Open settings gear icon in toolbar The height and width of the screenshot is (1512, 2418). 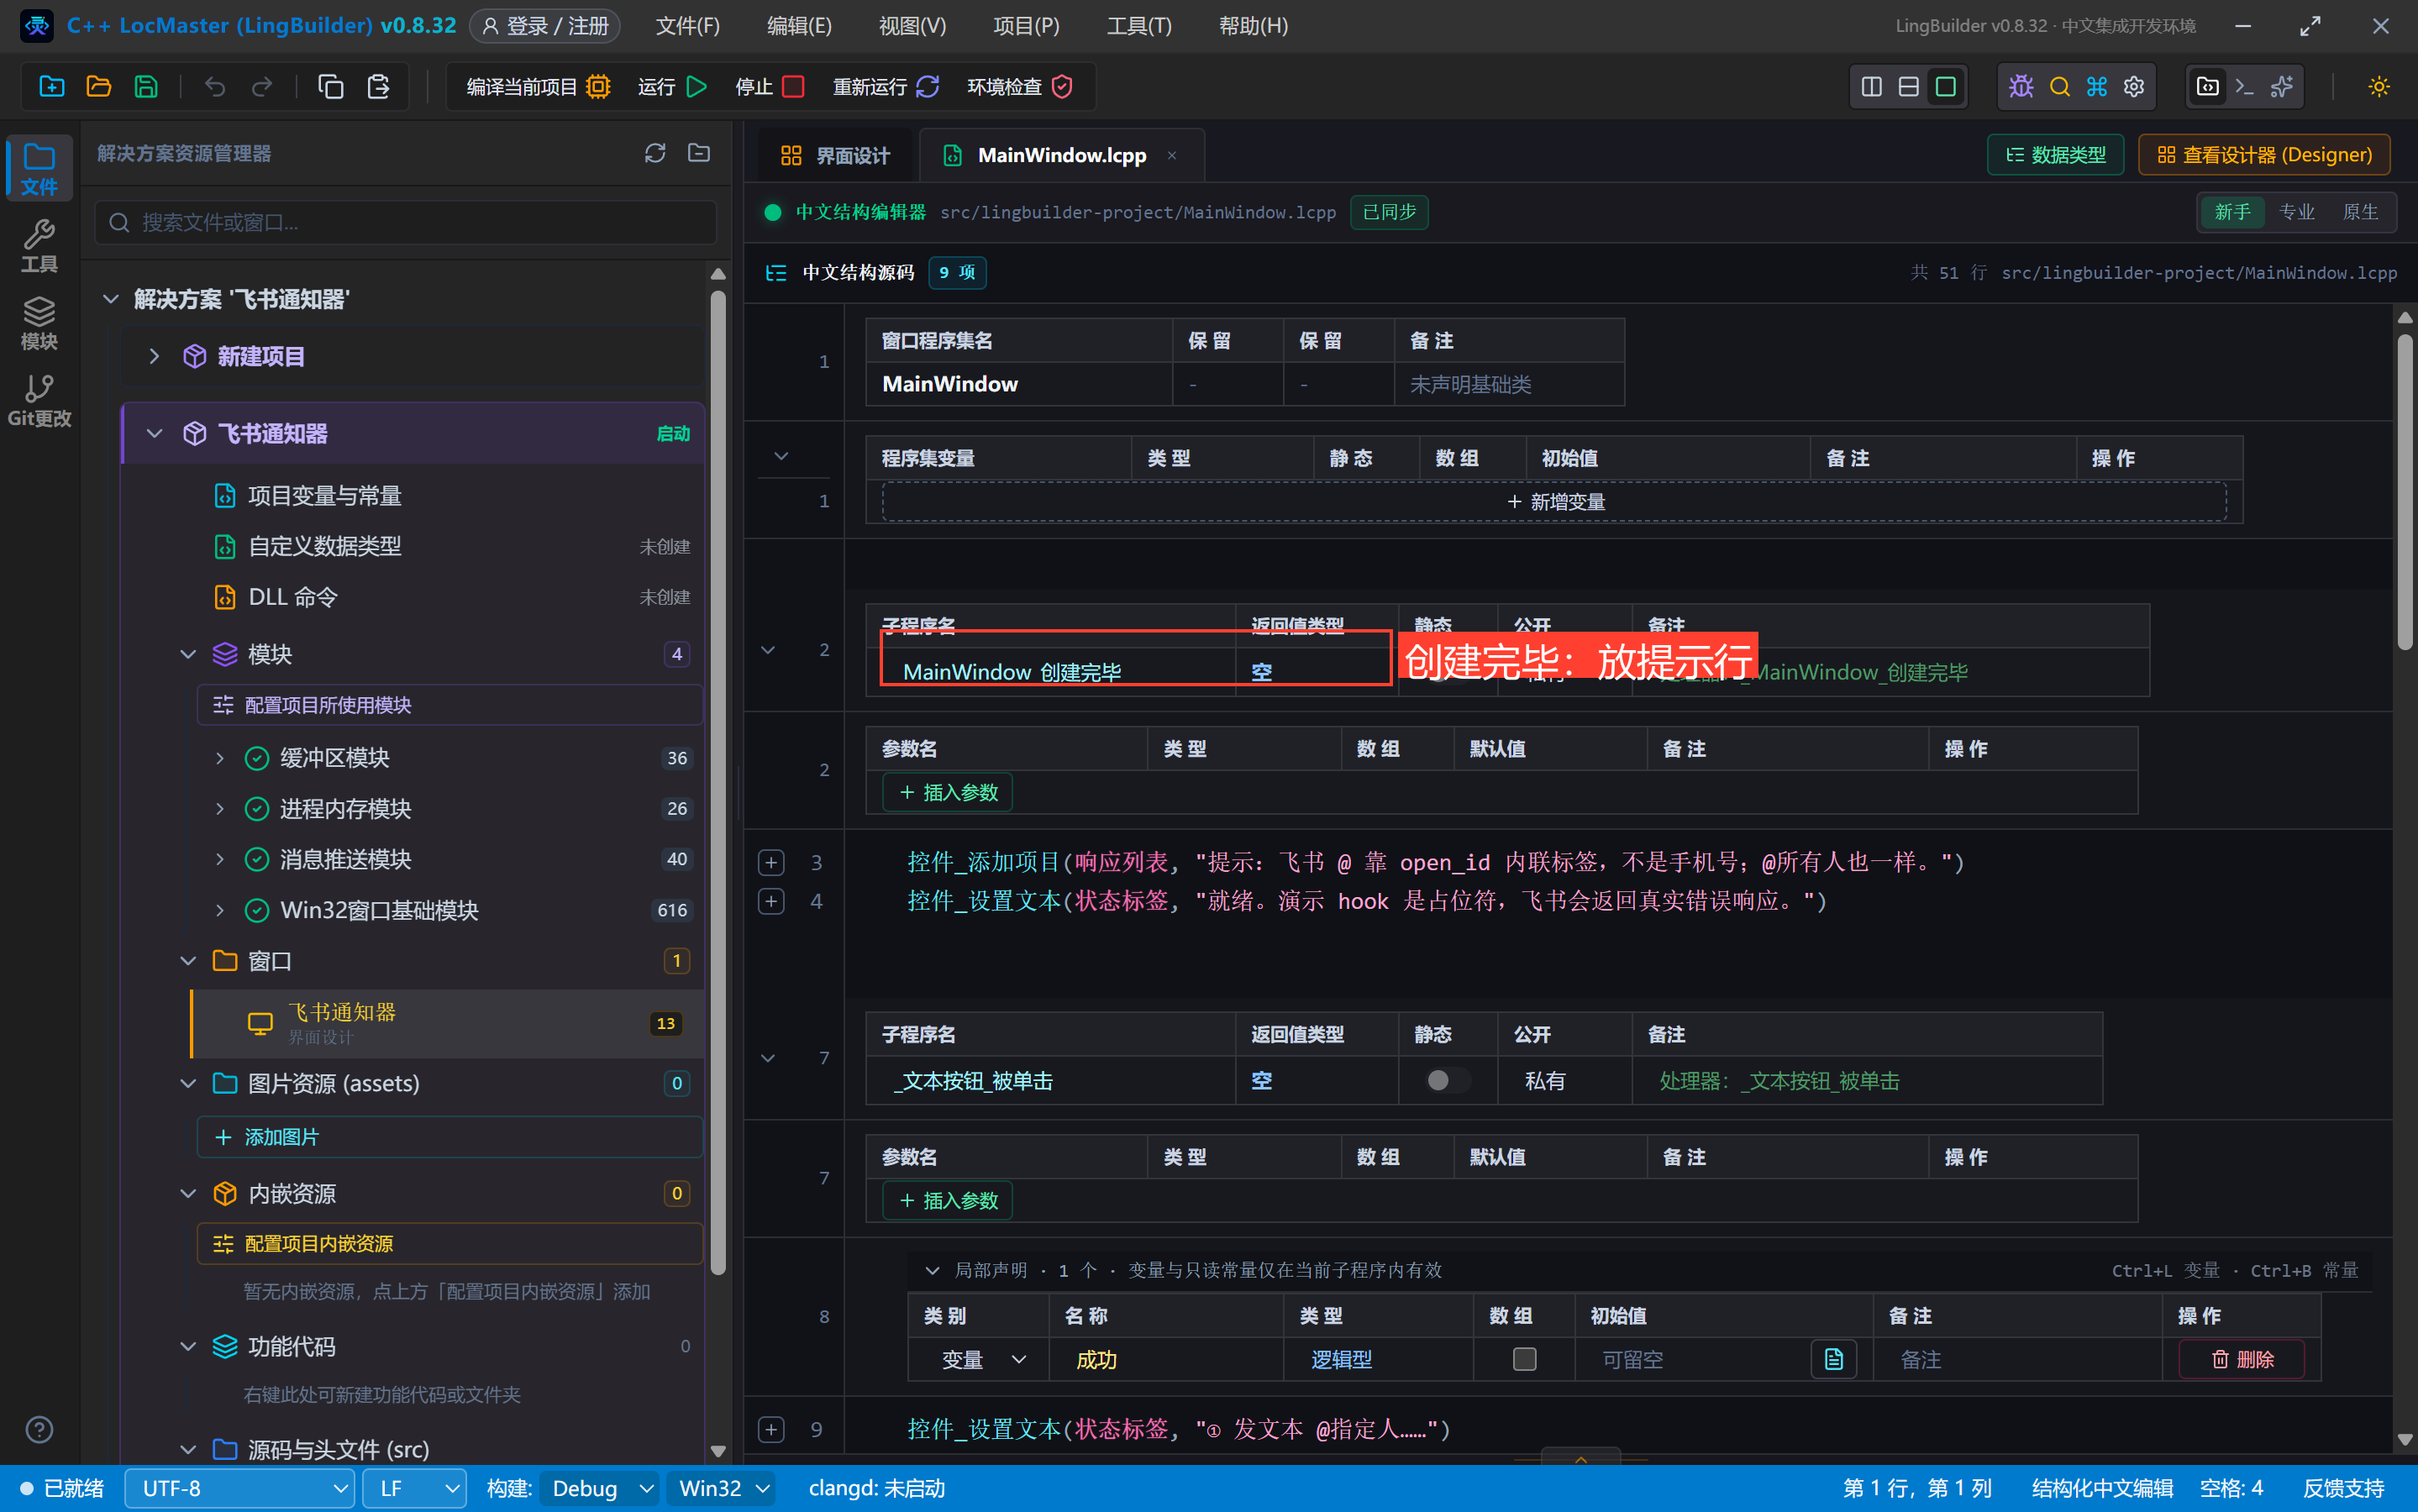(2134, 87)
